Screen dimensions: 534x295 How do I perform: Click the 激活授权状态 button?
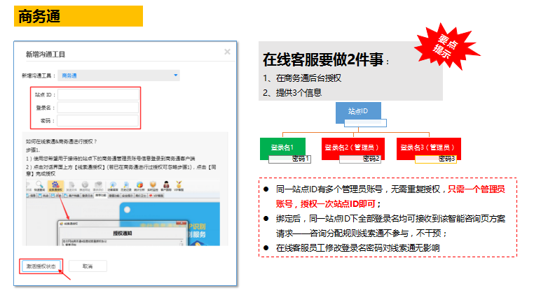tap(41, 266)
